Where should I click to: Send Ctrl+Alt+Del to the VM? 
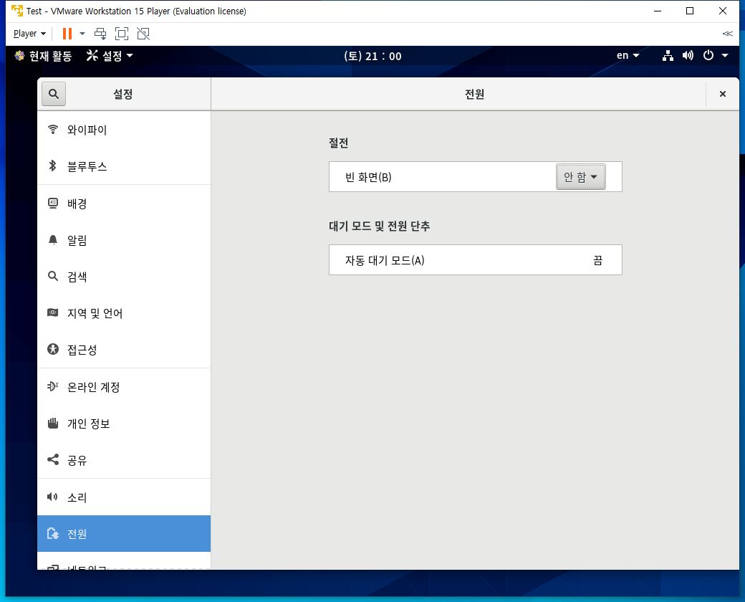[100, 34]
